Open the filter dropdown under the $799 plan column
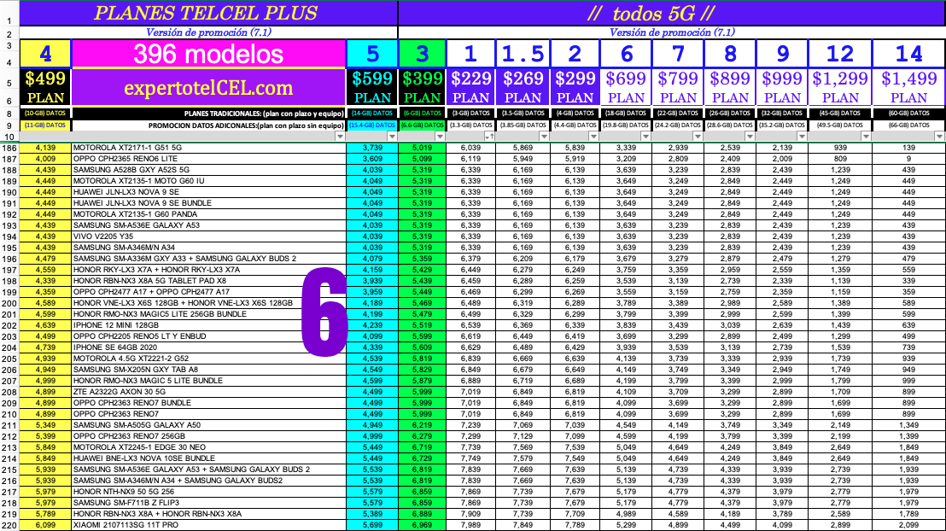 698,137
